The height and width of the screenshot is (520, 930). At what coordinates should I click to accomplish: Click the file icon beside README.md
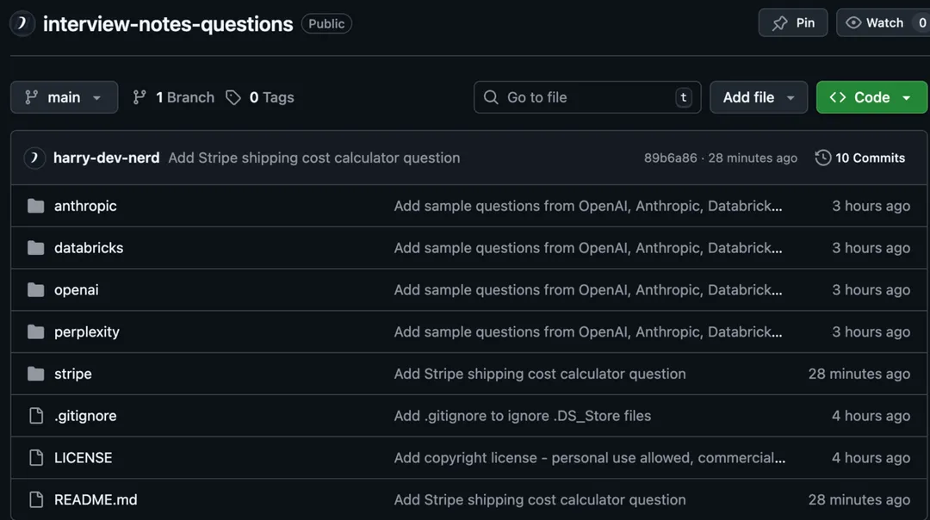click(35, 499)
